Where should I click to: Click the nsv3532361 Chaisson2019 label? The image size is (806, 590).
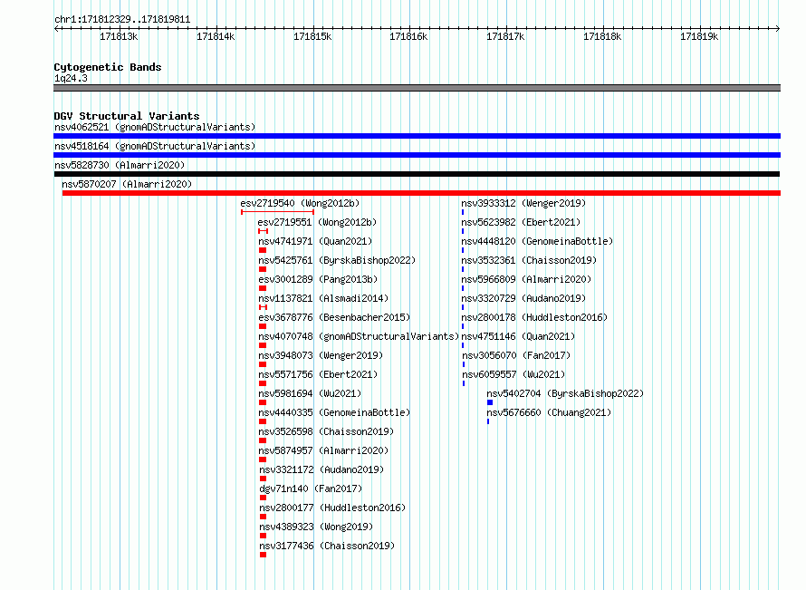coord(529,260)
